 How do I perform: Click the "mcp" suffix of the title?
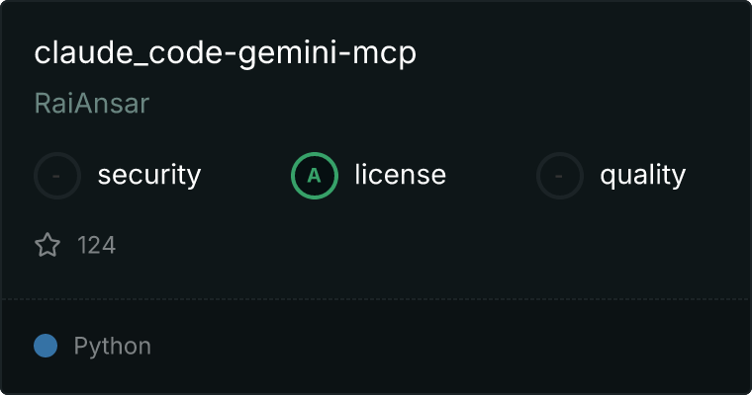click(384, 55)
